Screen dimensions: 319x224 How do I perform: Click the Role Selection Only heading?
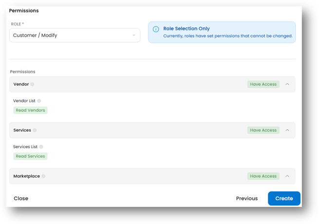(x=187, y=29)
